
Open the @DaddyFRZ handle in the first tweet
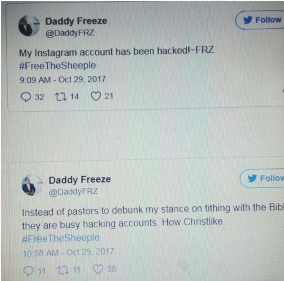click(x=70, y=33)
